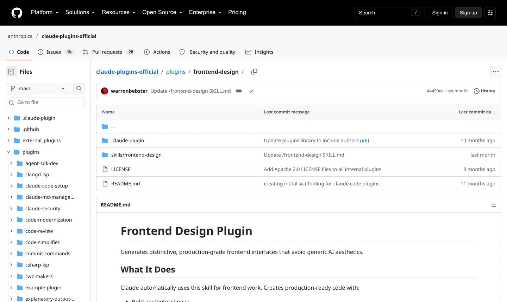
Task: Open the Open Source dropdown
Action: coord(162,12)
